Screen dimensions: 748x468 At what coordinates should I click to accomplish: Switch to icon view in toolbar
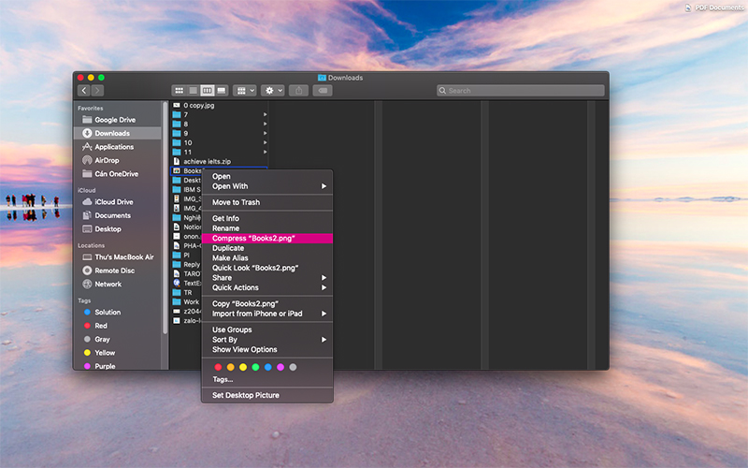[x=179, y=91]
